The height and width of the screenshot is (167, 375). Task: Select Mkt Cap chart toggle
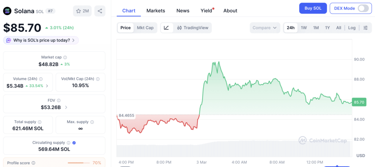click(145, 28)
